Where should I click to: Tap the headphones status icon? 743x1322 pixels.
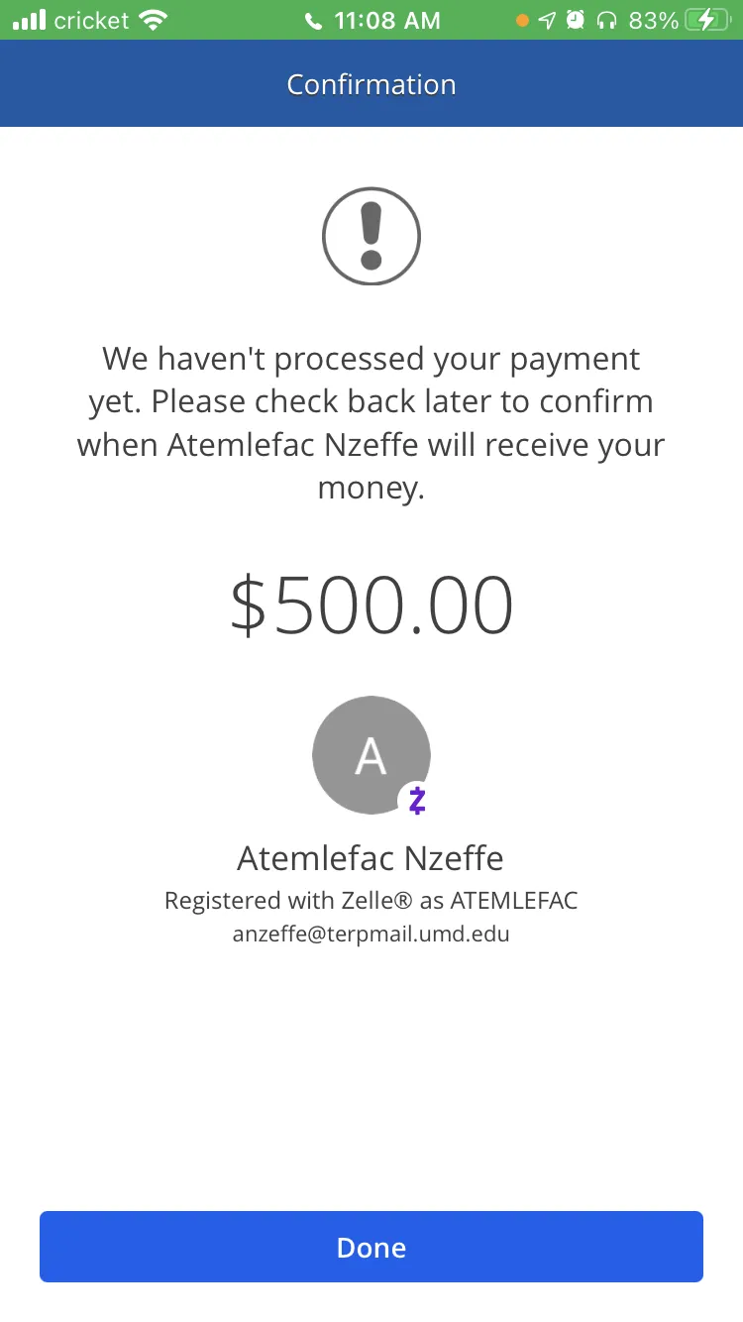click(607, 20)
